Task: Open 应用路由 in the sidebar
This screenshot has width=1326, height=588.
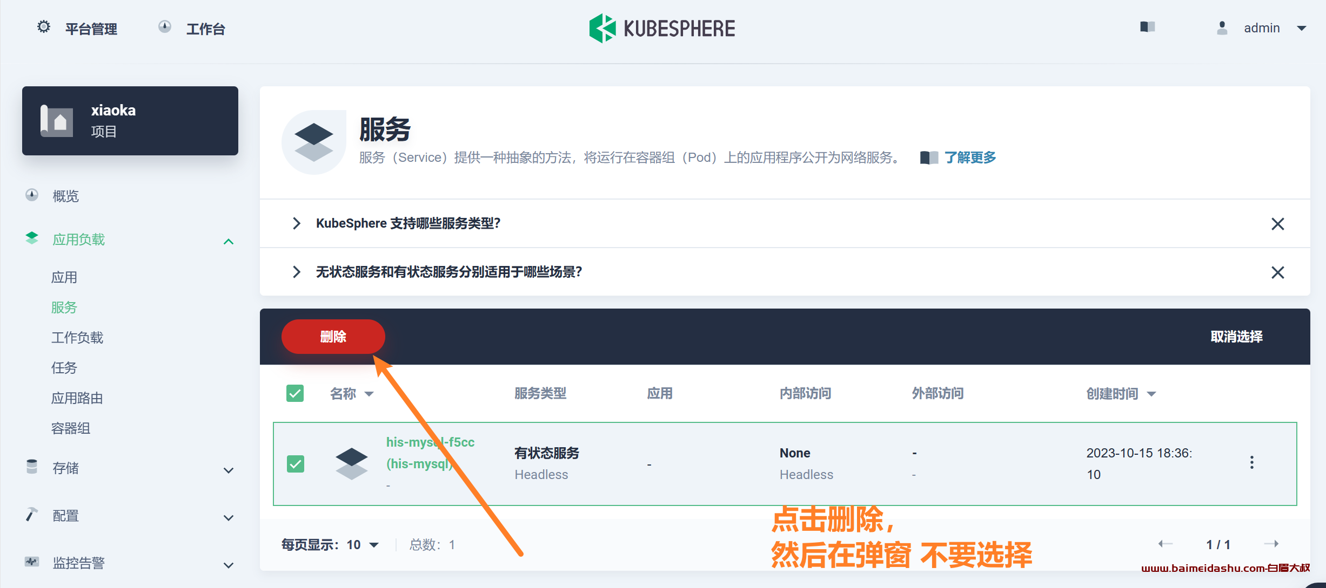Action: click(x=77, y=398)
